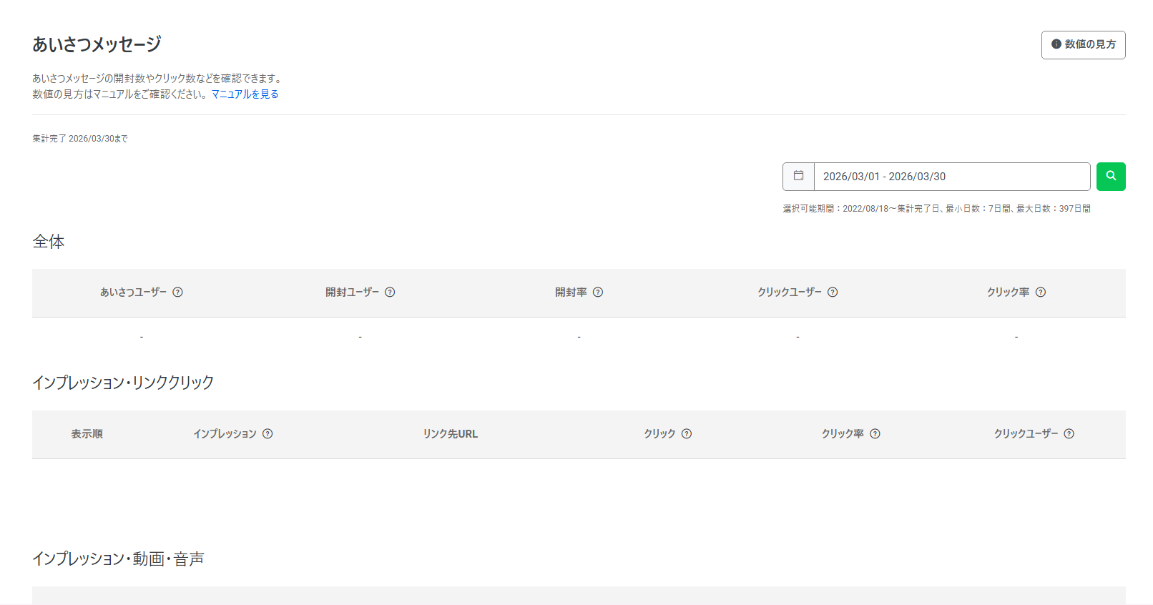The height and width of the screenshot is (605, 1153).
Task: Select the リンク先URL column header
Action: [450, 433]
